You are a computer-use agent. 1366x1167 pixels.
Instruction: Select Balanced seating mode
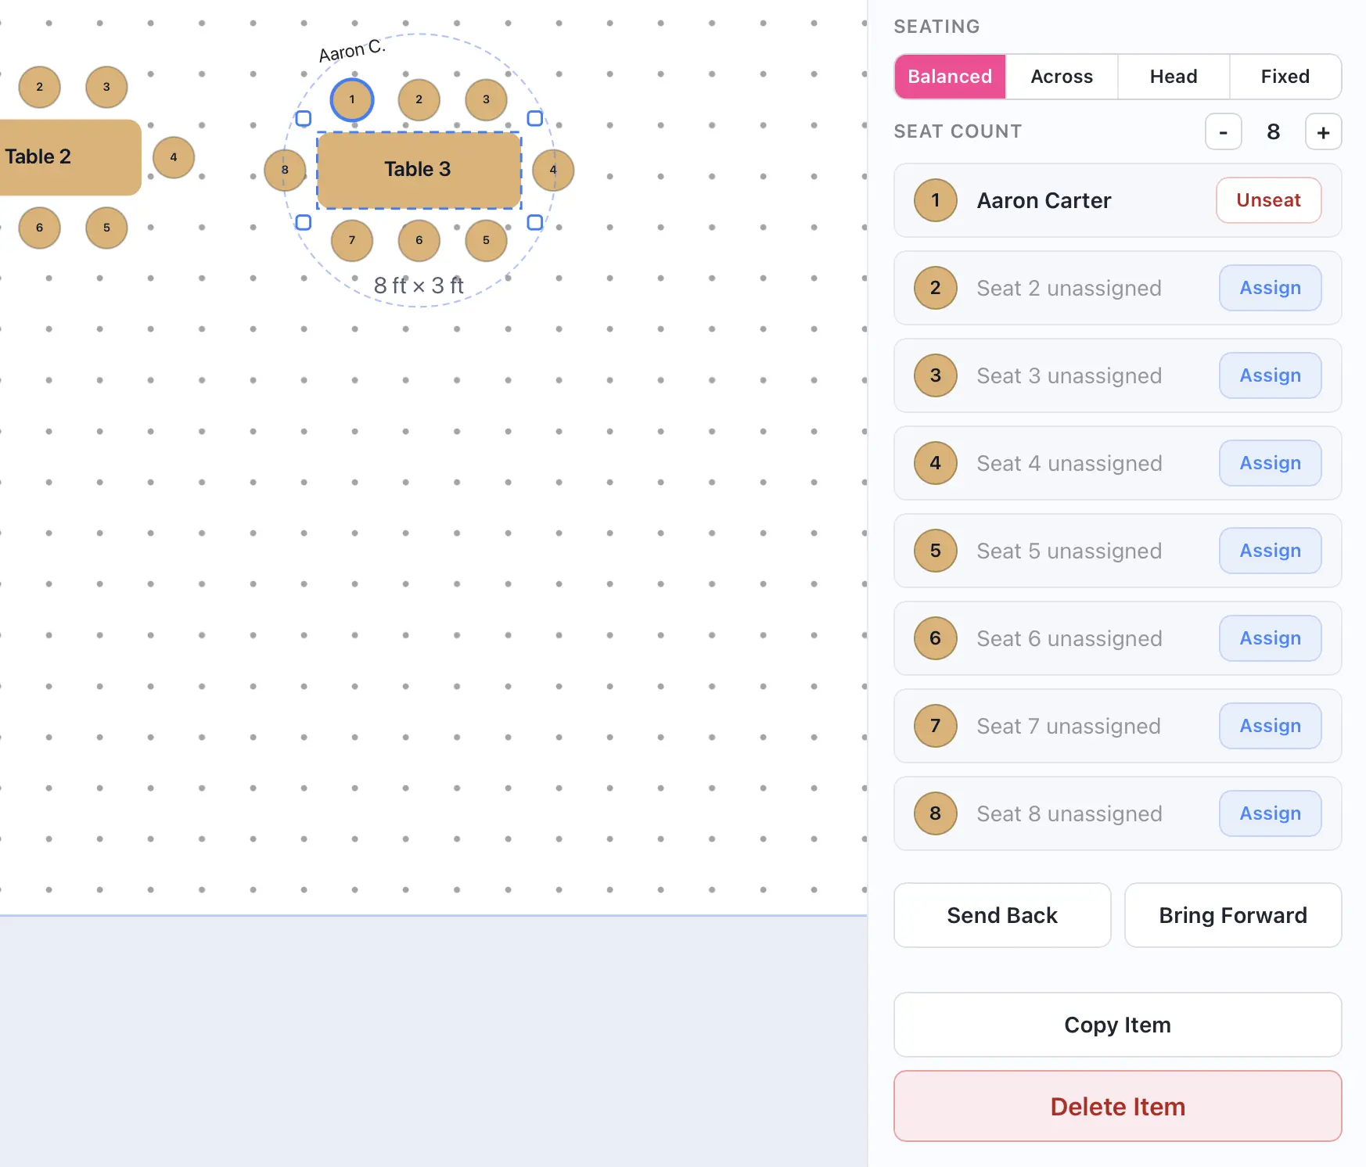click(949, 76)
